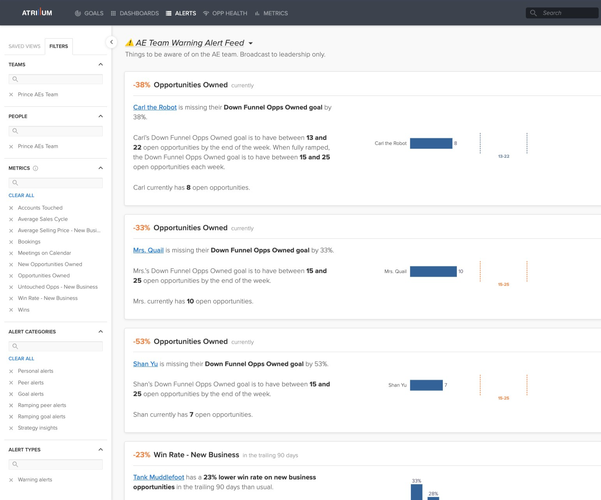Open the Dashboards menu
This screenshot has width=601, height=500.
(x=135, y=13)
